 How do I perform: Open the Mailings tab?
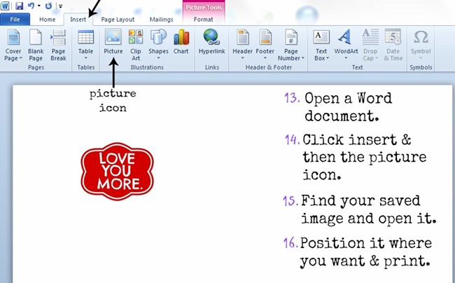coord(161,20)
